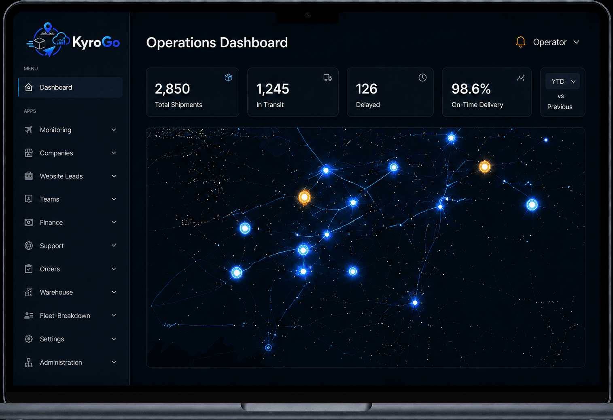Click the Support globe icon

click(x=29, y=246)
